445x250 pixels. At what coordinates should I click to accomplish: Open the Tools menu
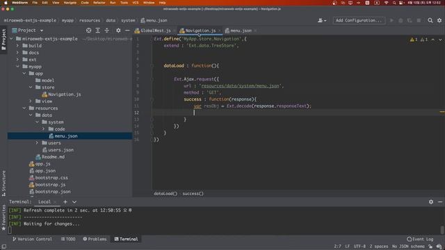[124, 3]
